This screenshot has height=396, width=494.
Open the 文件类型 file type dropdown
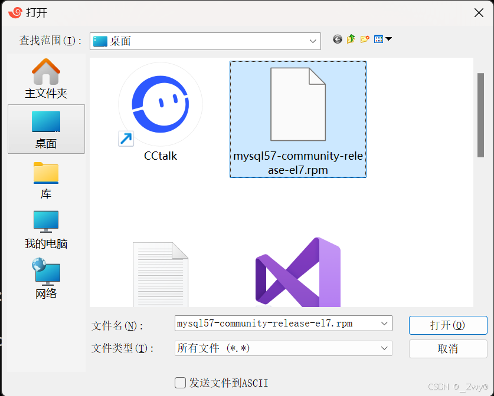[283, 348]
